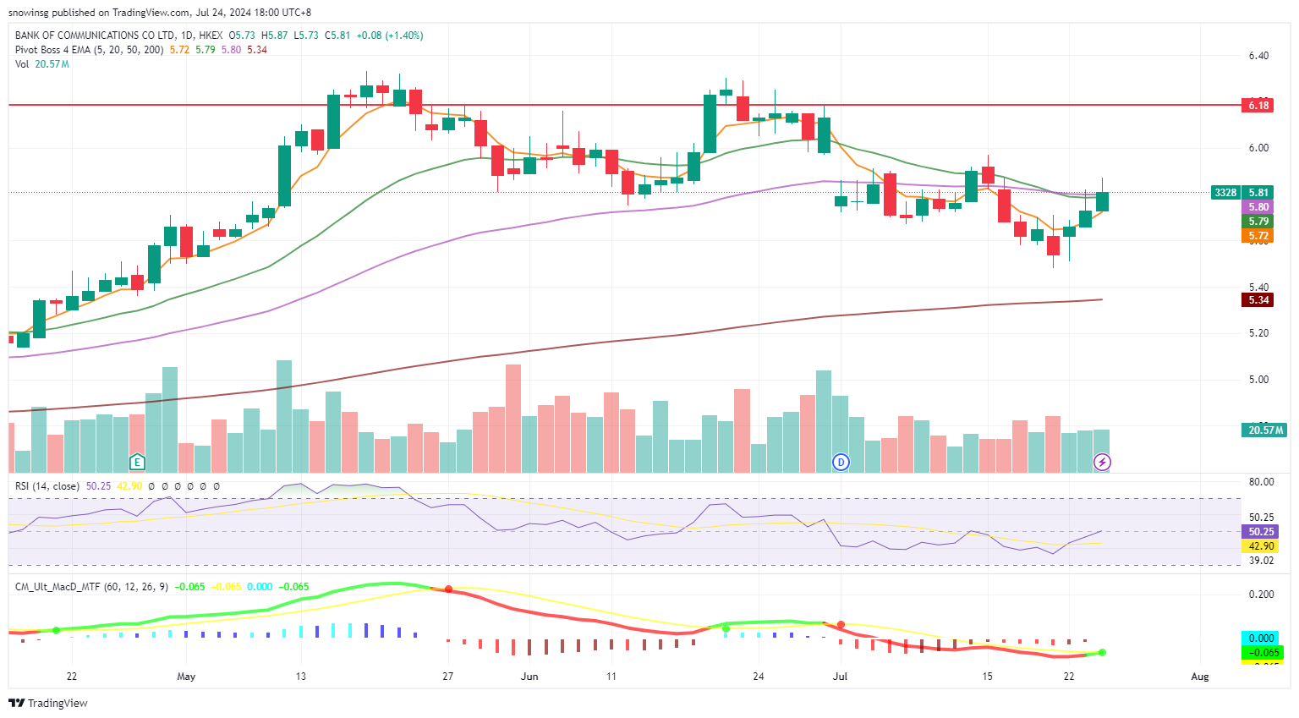
Task: Click the red 6.18 price line label
Action: (x=1258, y=105)
